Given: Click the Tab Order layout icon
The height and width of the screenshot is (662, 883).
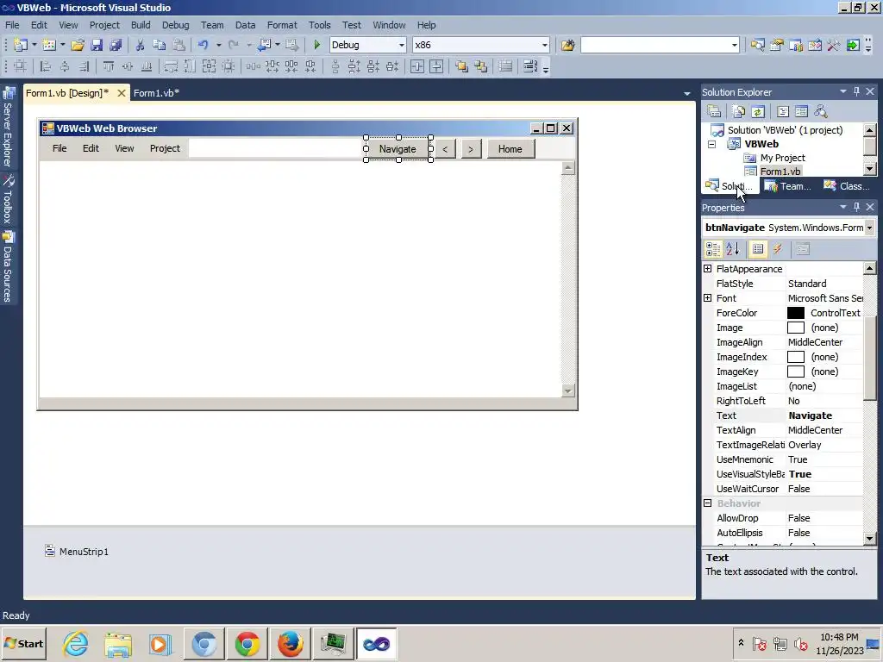Looking at the screenshot, I should pos(529,66).
